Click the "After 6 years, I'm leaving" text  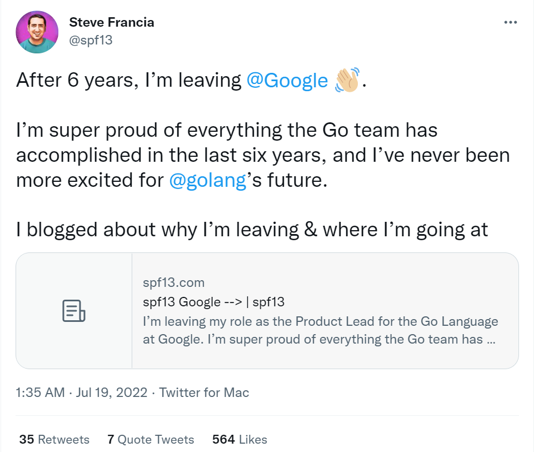[x=128, y=81]
